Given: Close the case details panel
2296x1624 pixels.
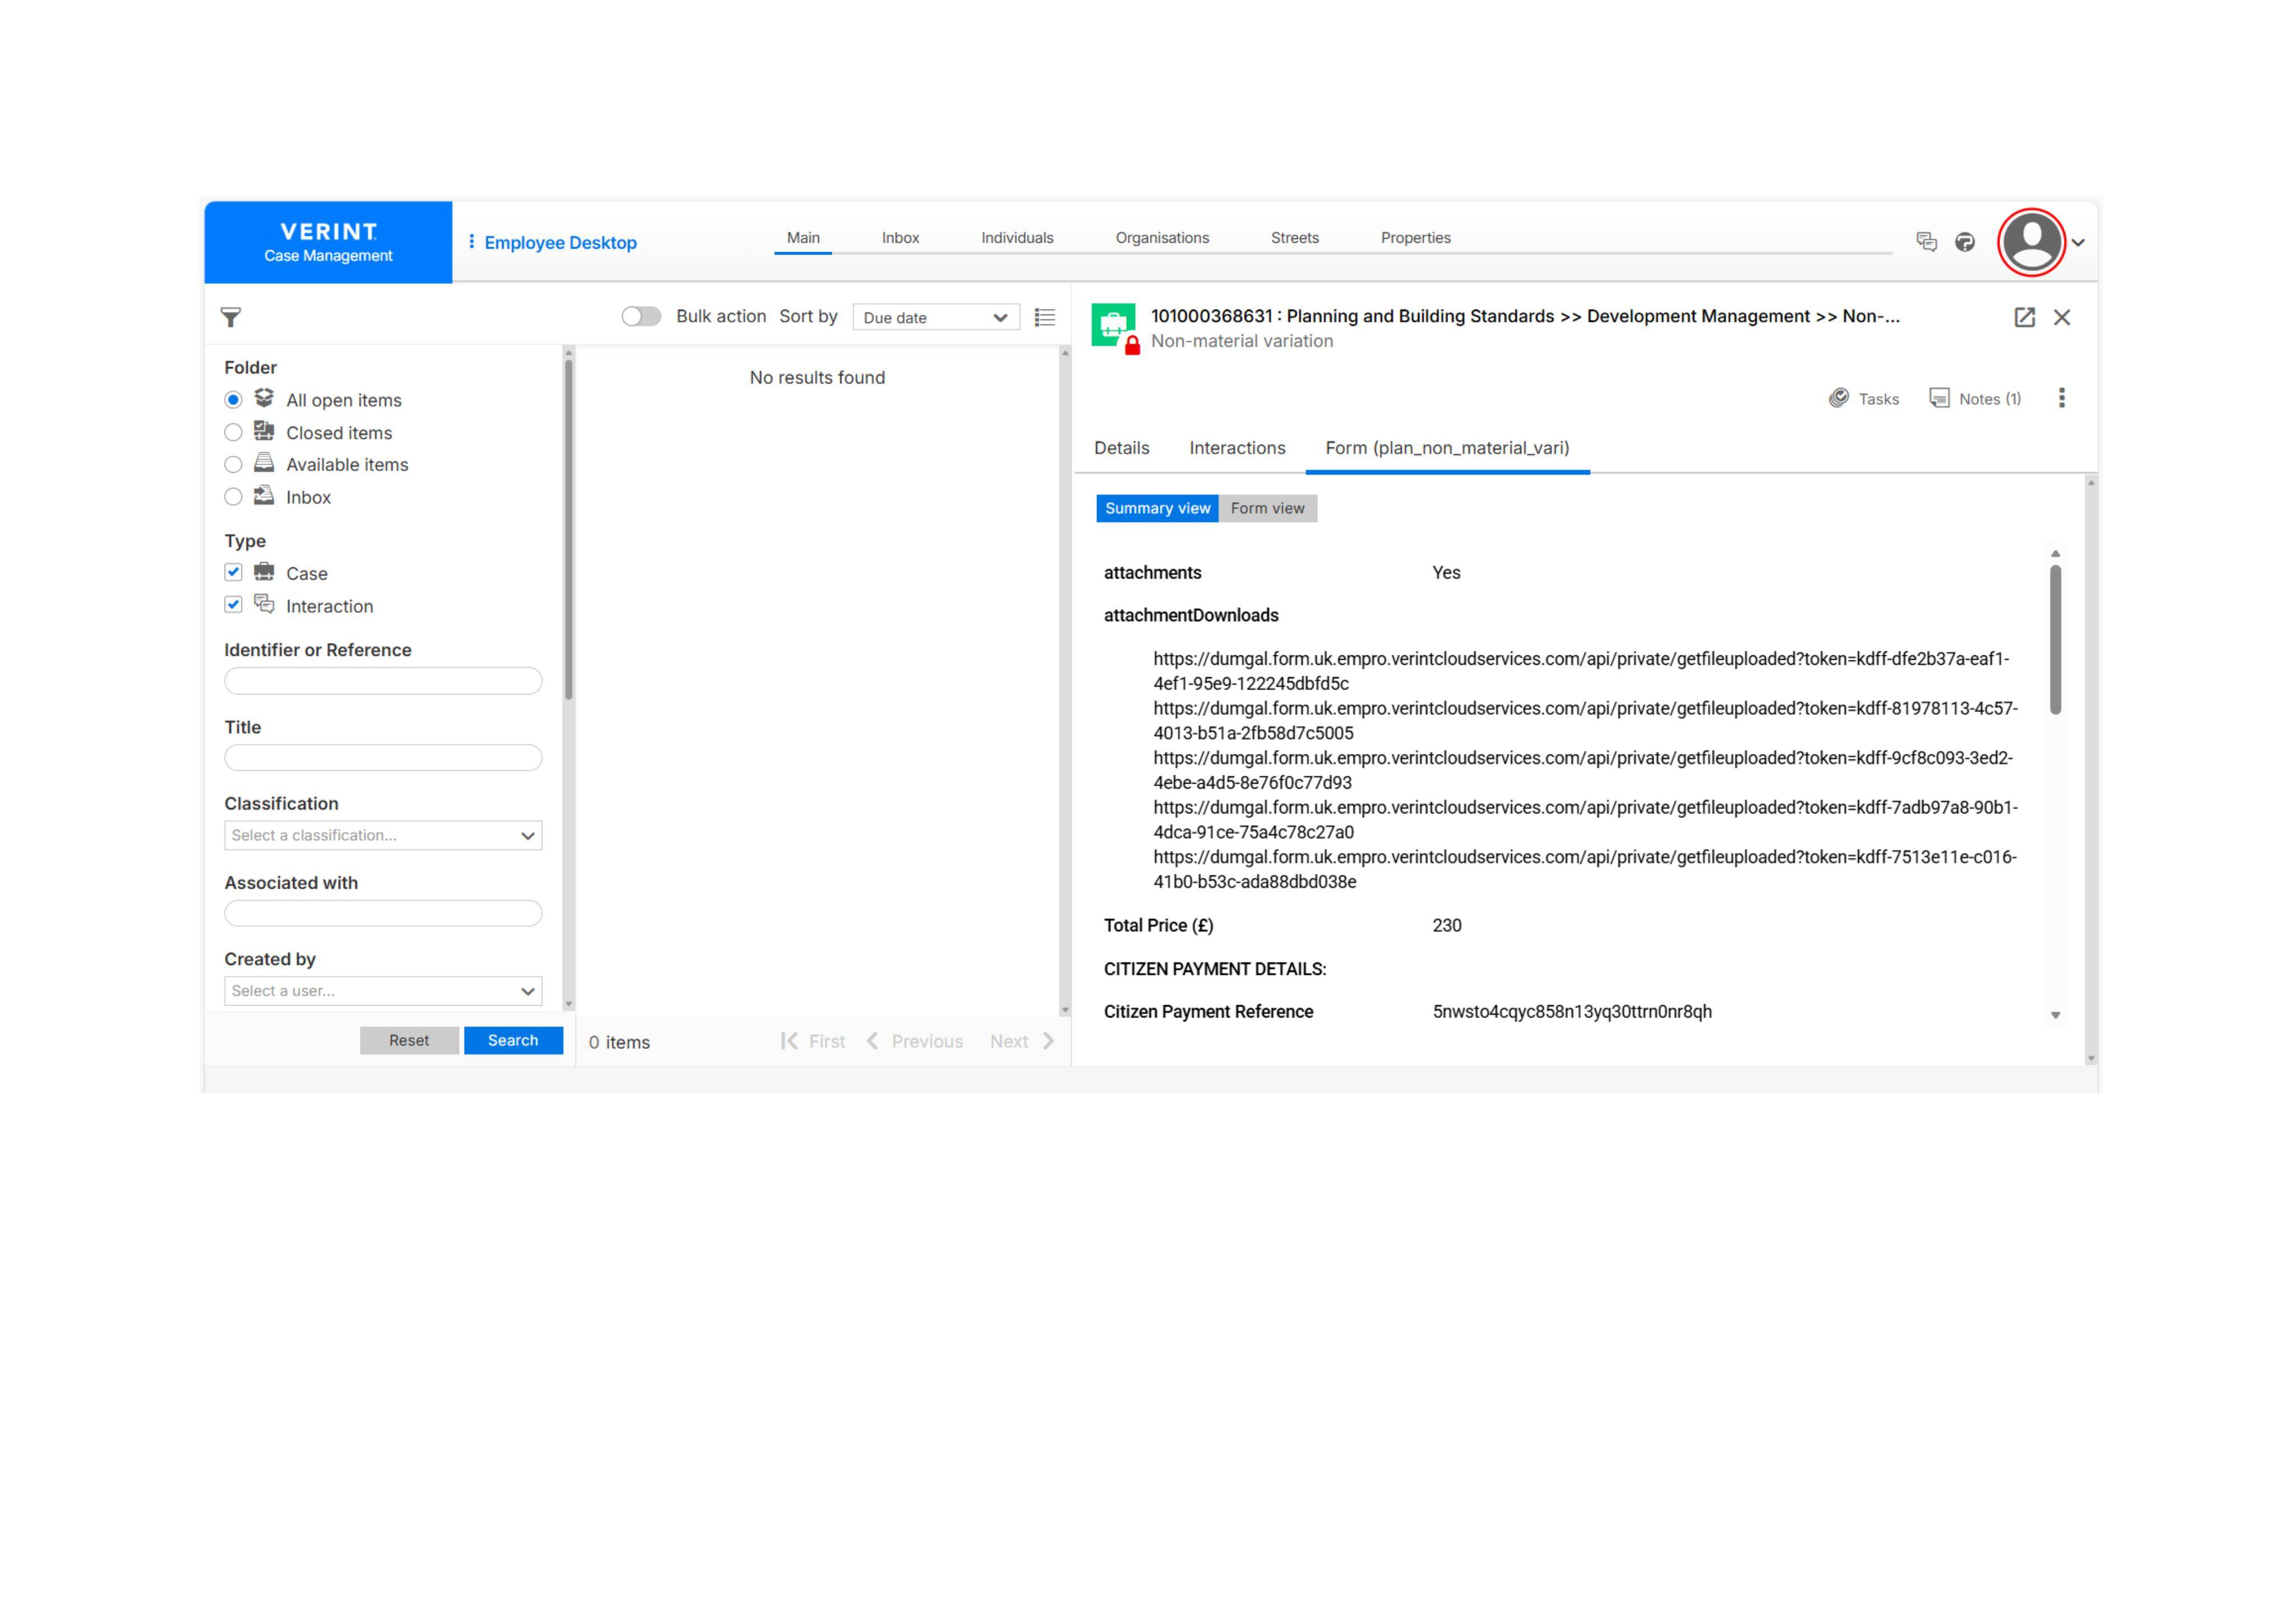Looking at the screenshot, I should pos(2062,317).
